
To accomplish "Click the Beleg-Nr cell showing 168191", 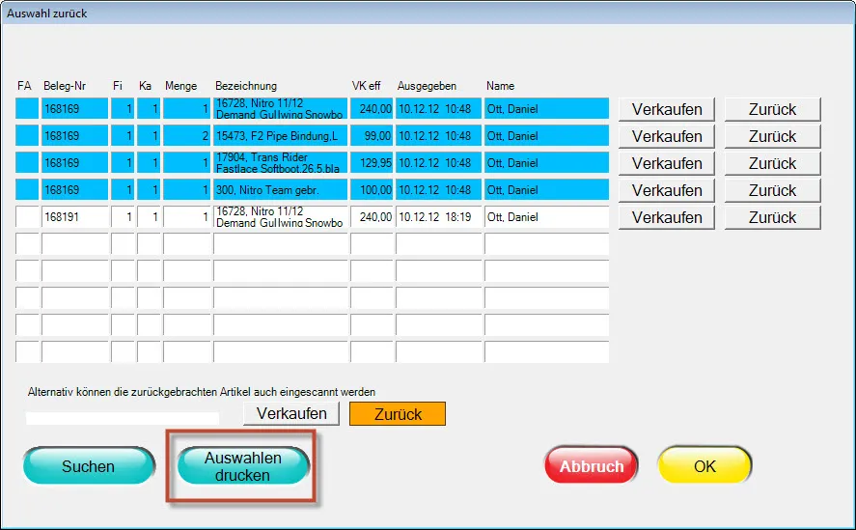I will click(x=75, y=217).
